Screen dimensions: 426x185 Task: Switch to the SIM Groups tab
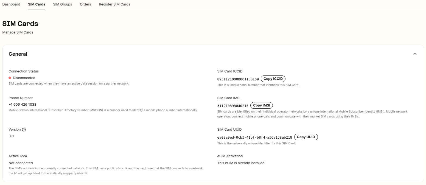(x=63, y=4)
